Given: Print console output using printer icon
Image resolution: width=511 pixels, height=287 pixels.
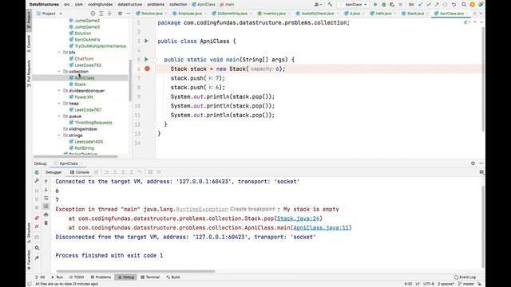Looking at the screenshot, I should [46, 214].
